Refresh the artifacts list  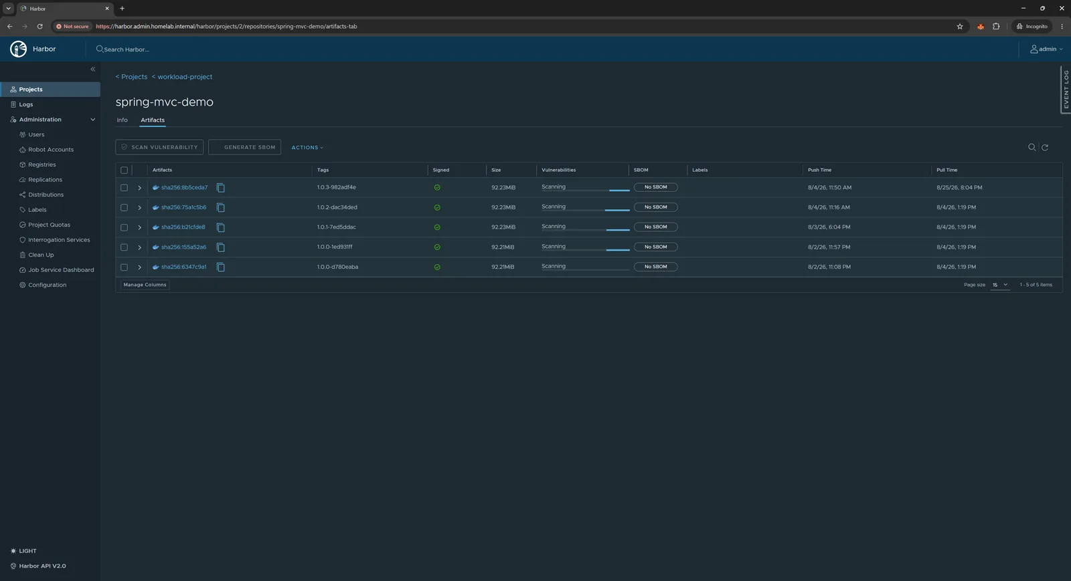tap(1045, 147)
